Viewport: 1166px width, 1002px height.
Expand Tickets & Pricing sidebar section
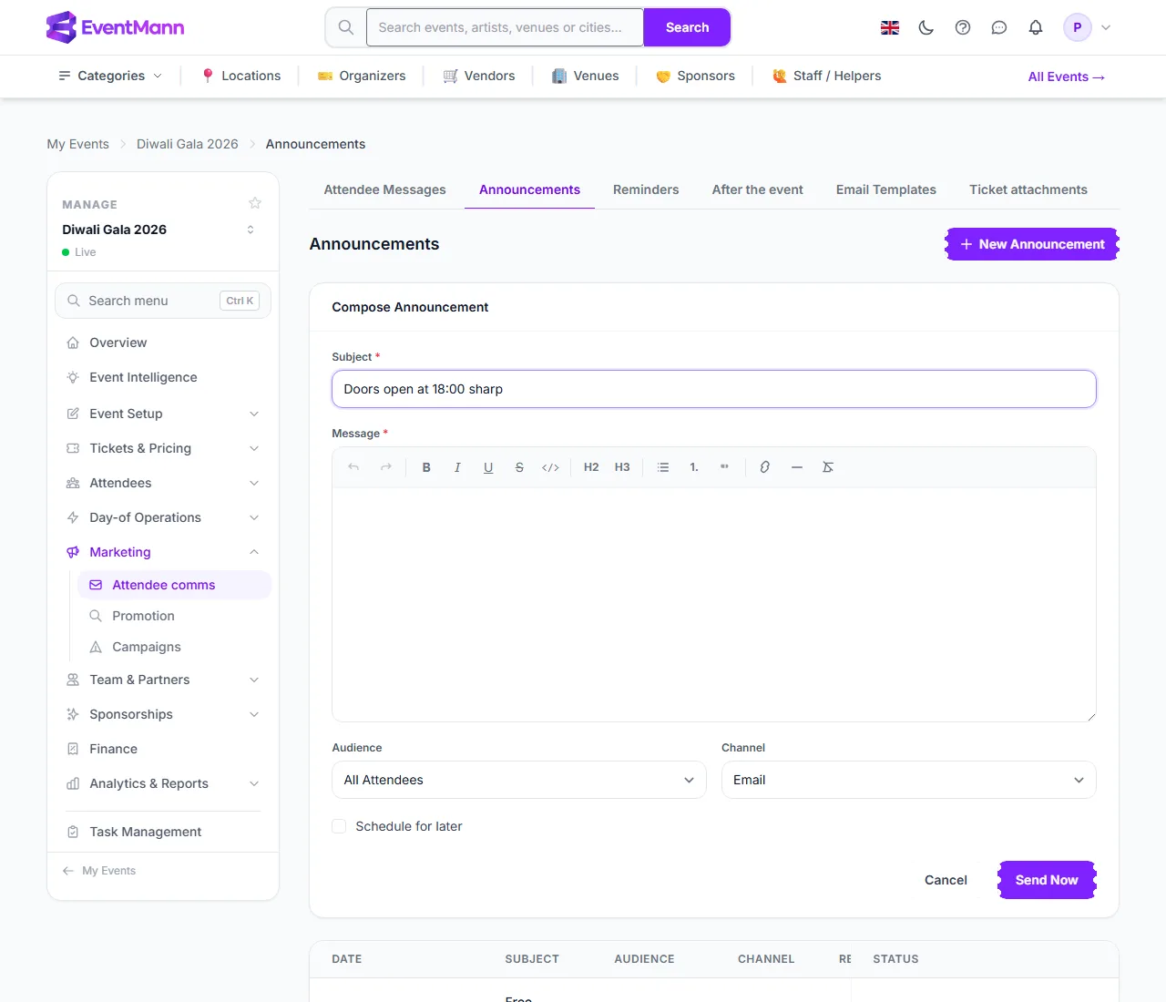tap(163, 448)
